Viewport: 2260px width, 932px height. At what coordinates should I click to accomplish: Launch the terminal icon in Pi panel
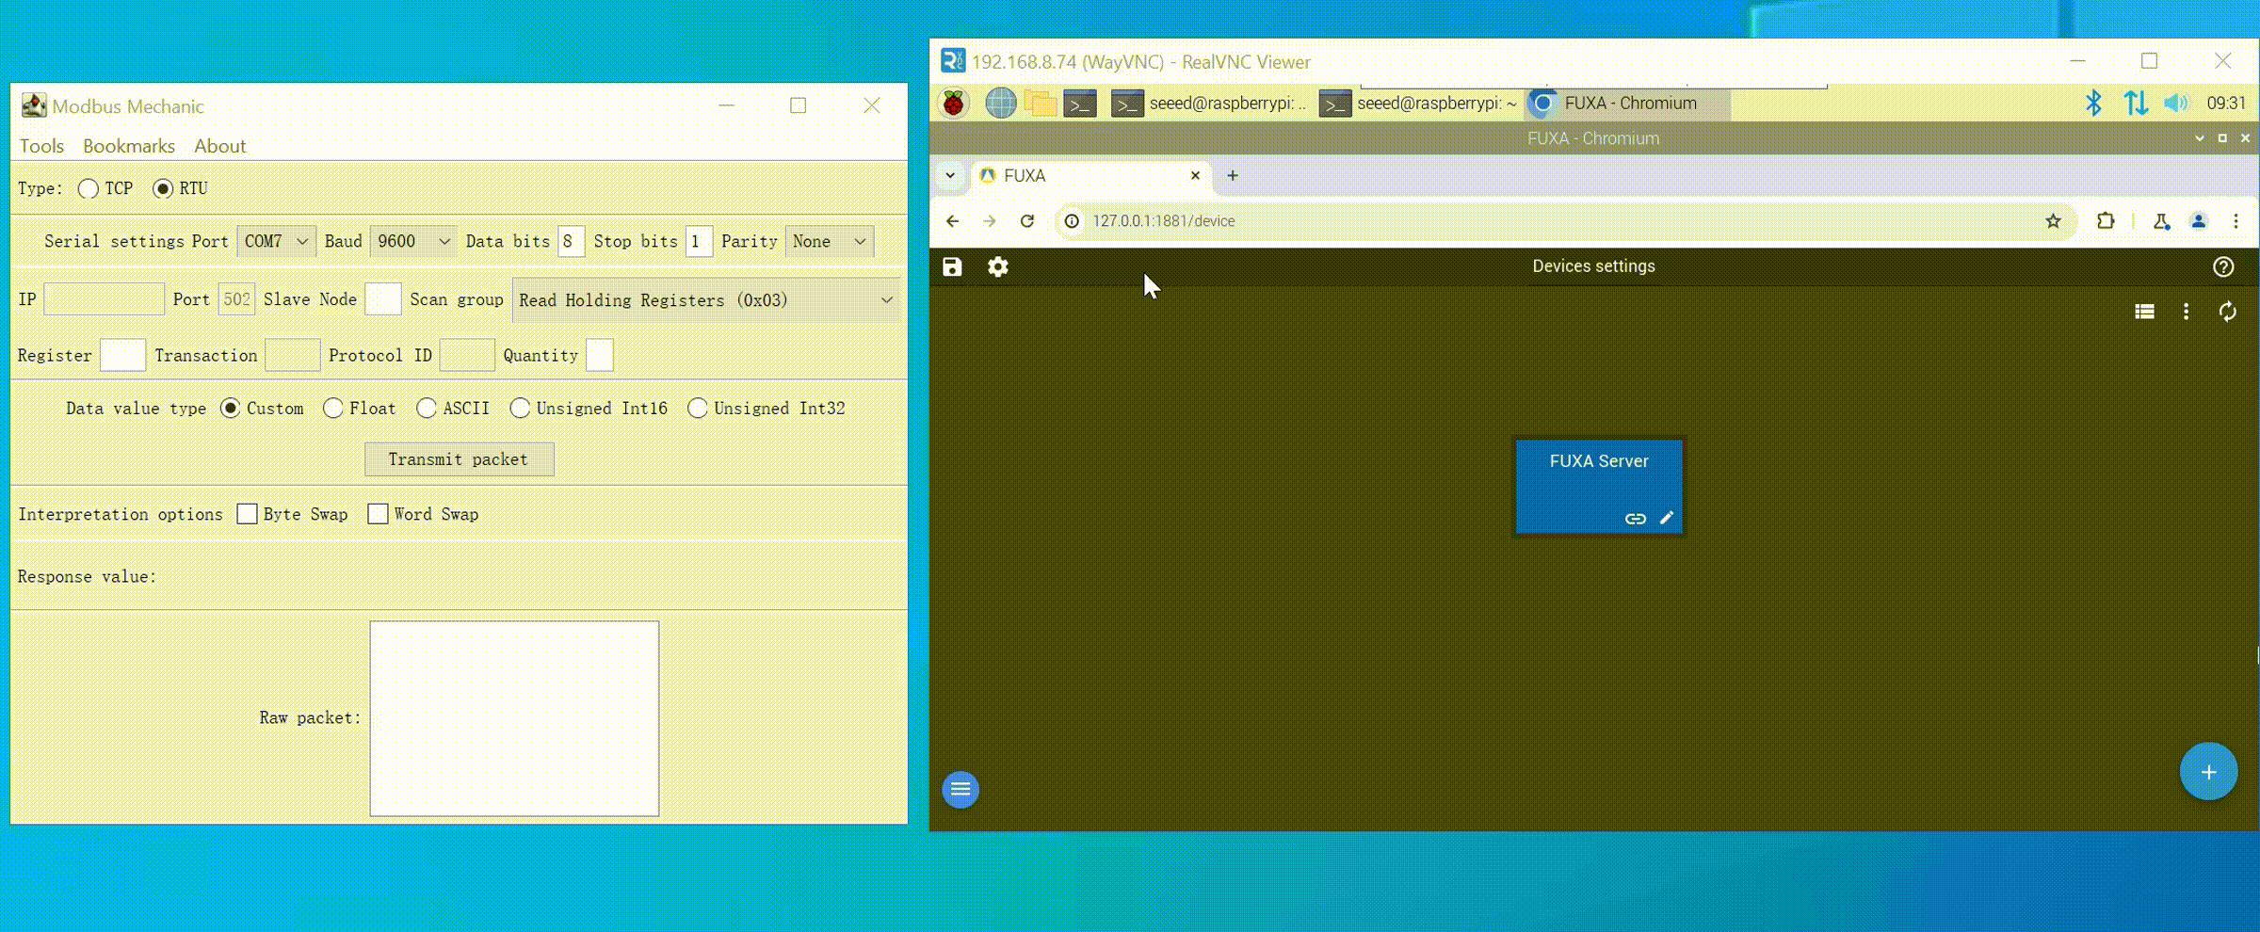click(1080, 104)
